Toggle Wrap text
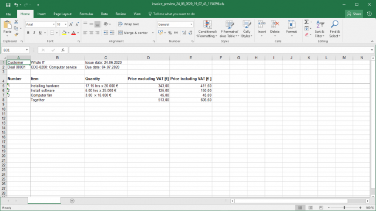The image size is (376, 211). point(129,24)
